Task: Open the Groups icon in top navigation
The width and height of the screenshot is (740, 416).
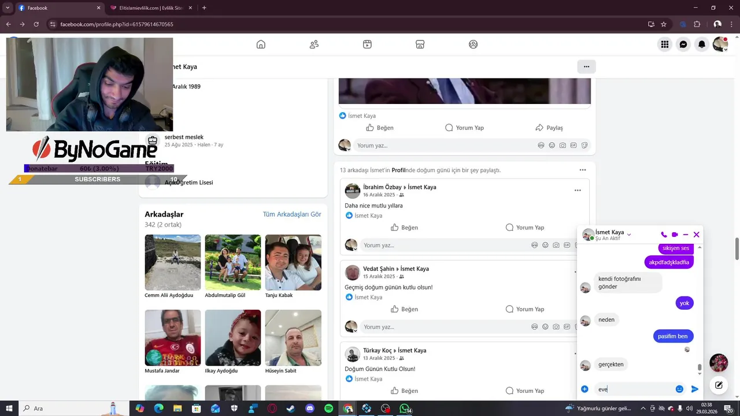Action: (x=473, y=44)
